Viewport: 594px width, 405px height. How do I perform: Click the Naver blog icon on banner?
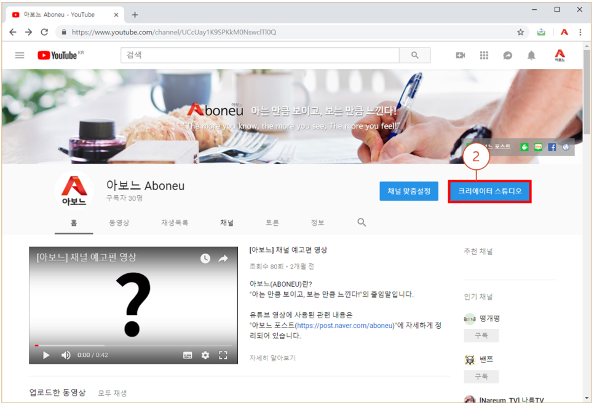tap(538, 147)
